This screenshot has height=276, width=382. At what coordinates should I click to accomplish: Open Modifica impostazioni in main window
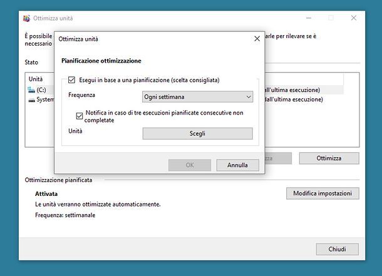click(323, 193)
